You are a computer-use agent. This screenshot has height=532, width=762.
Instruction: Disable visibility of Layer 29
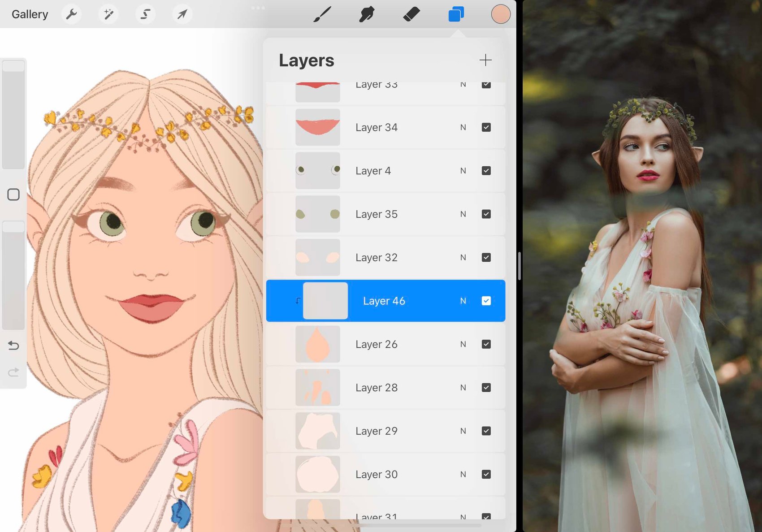(x=486, y=431)
